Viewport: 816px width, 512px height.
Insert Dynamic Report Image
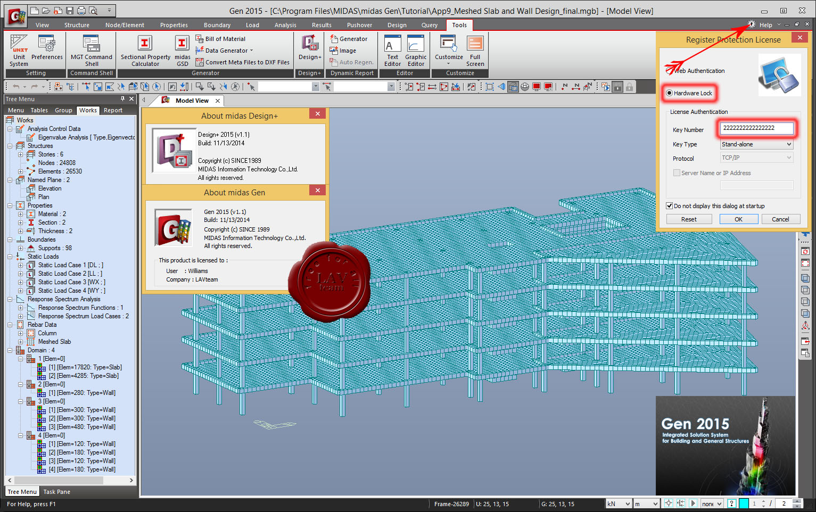point(343,51)
